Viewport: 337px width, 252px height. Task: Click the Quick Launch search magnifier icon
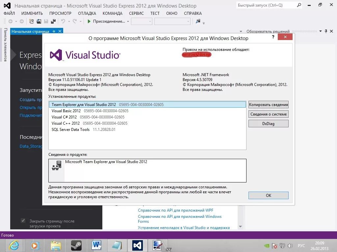299,5
